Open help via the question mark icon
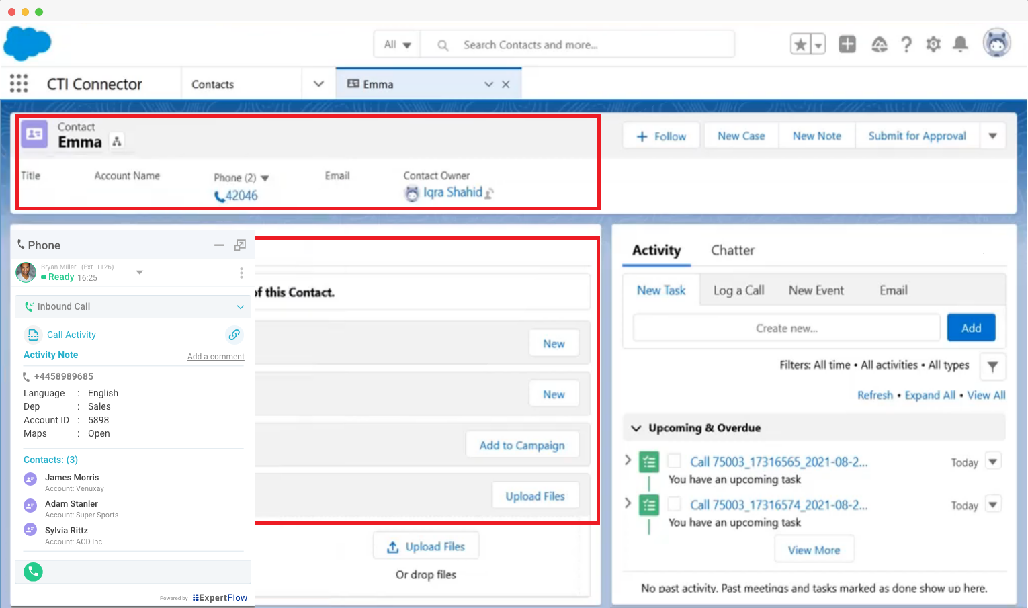 point(906,44)
